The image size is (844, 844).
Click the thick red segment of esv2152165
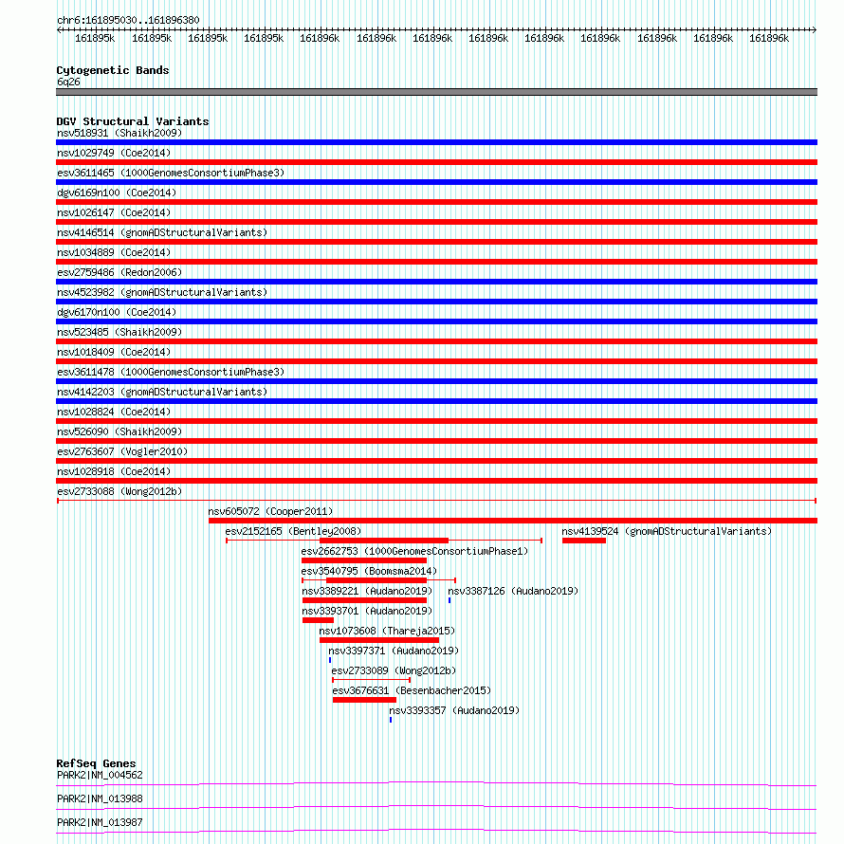(384, 541)
